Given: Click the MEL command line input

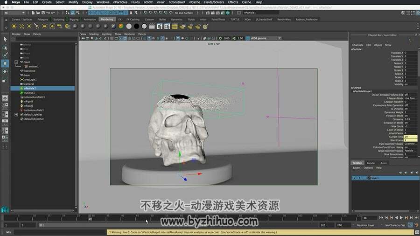Looking at the screenshot, I should point(60,232).
